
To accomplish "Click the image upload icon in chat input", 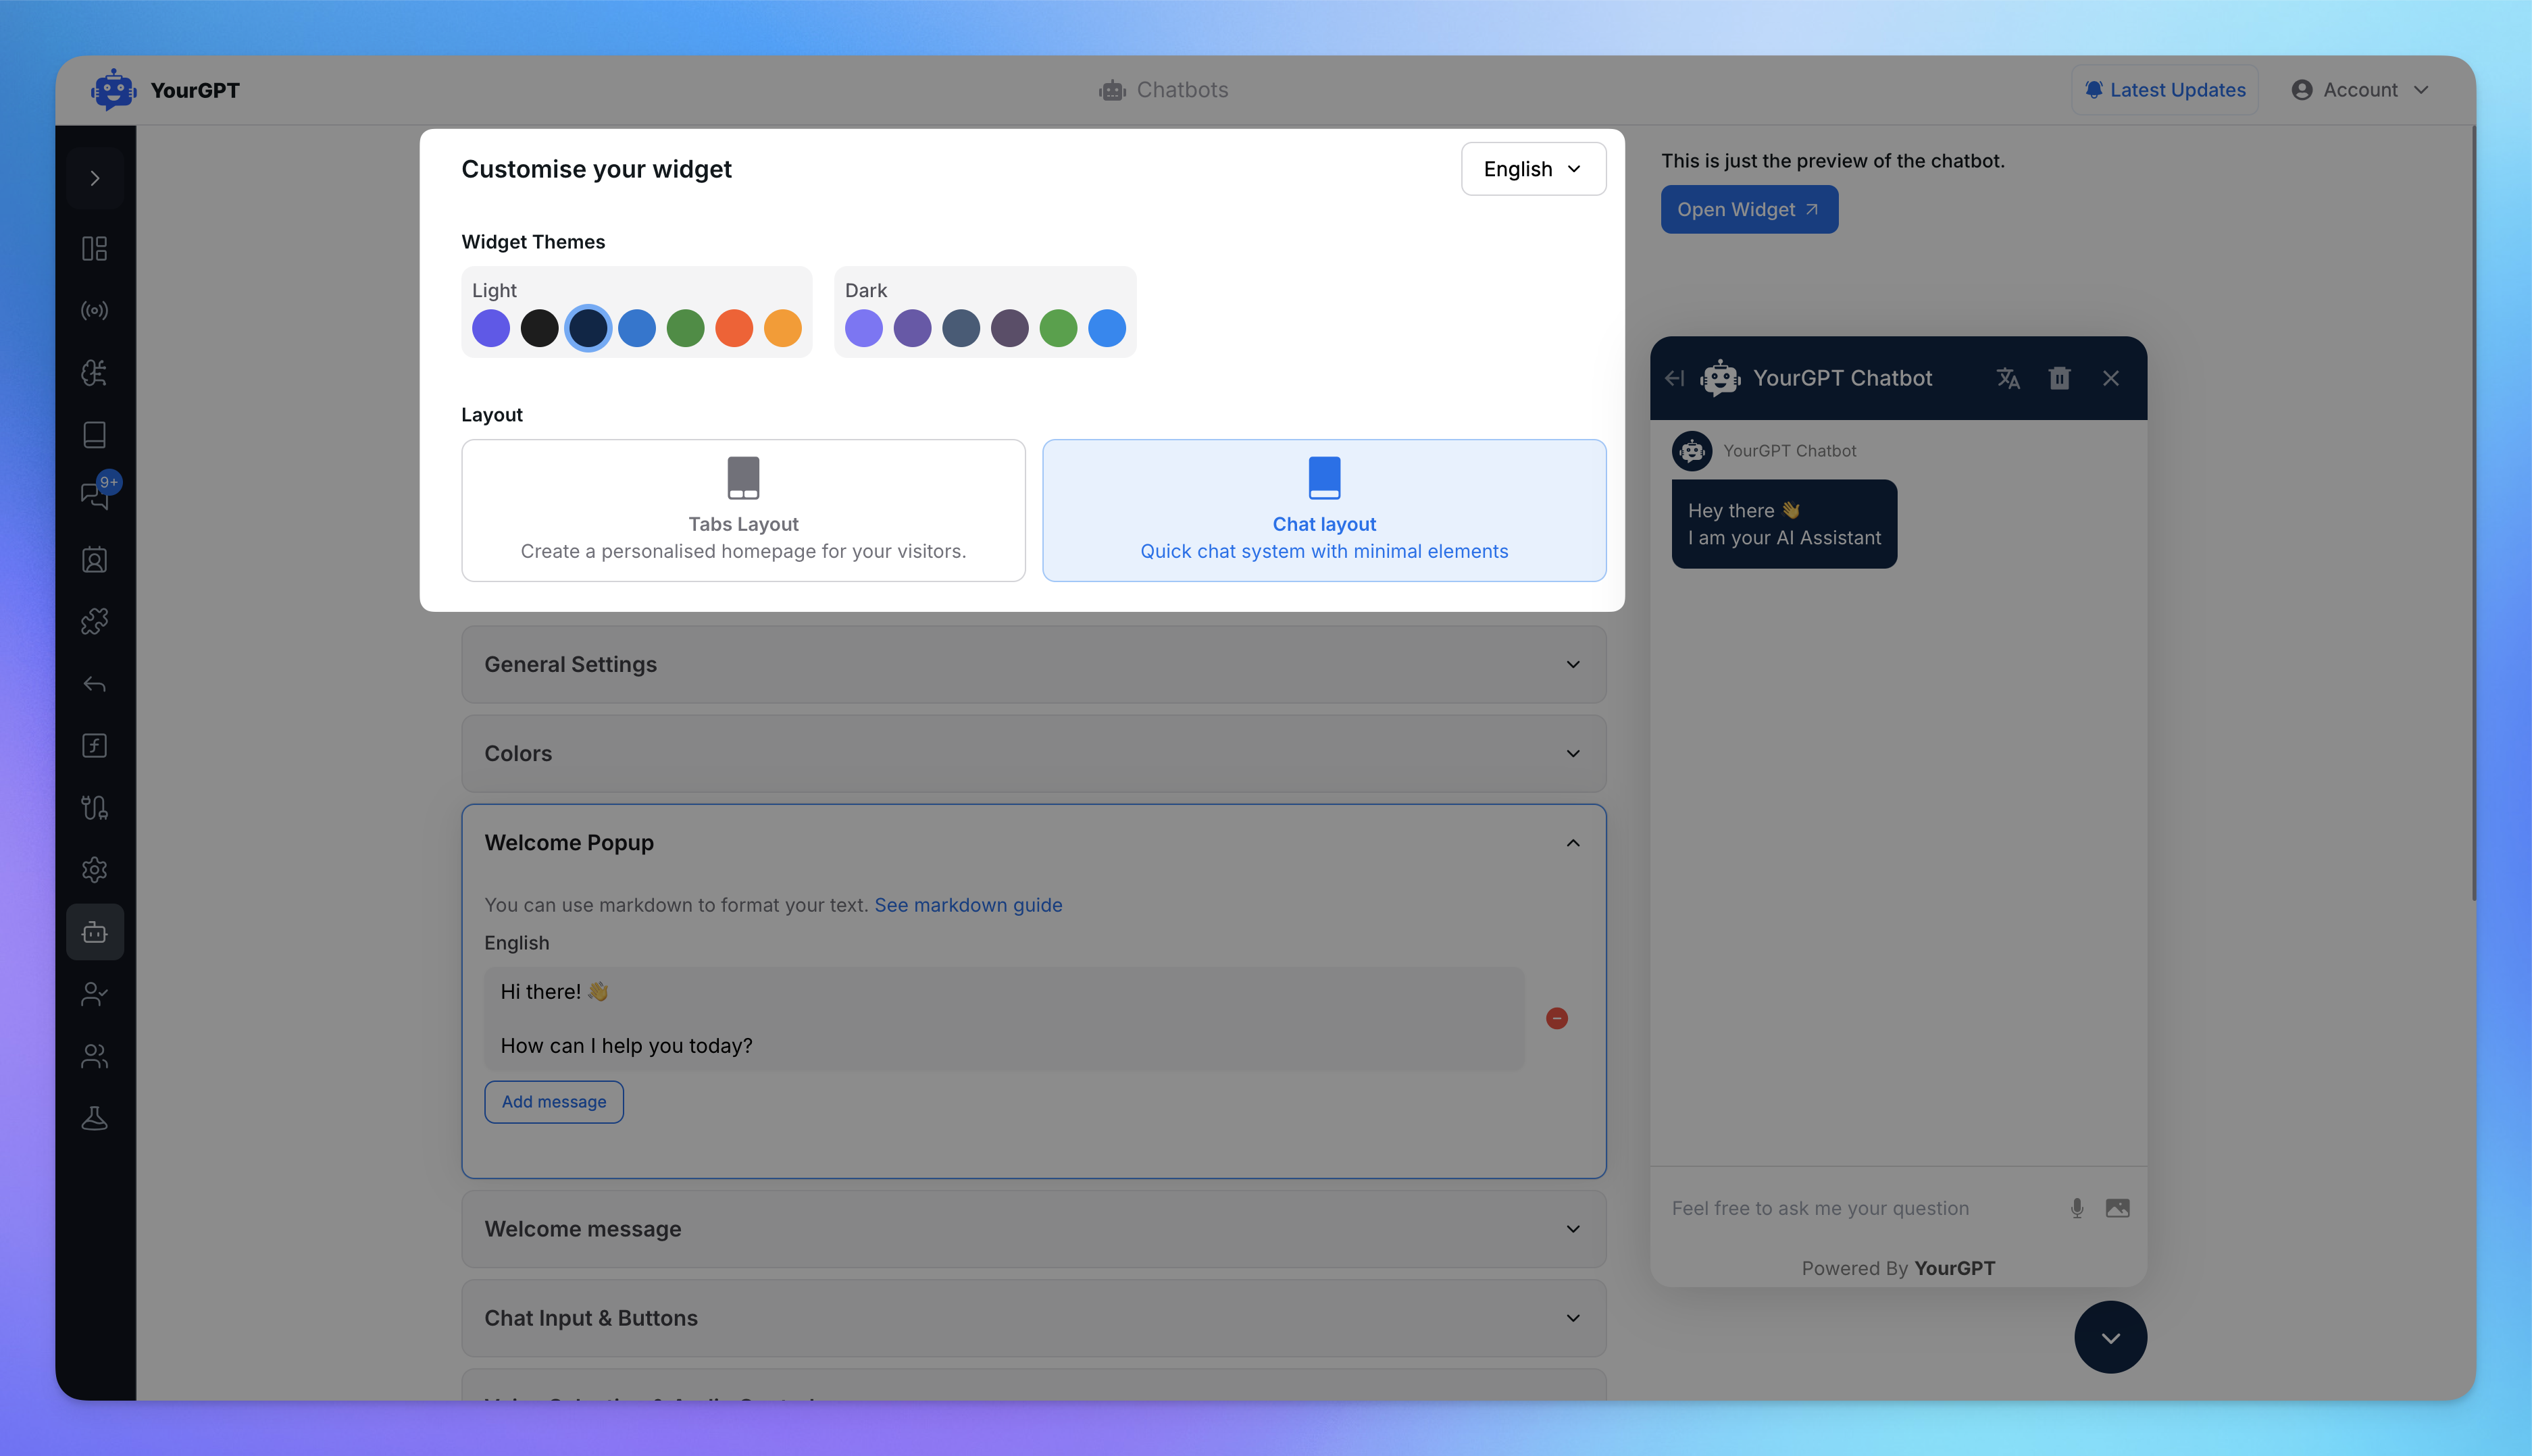I will tap(2118, 1208).
